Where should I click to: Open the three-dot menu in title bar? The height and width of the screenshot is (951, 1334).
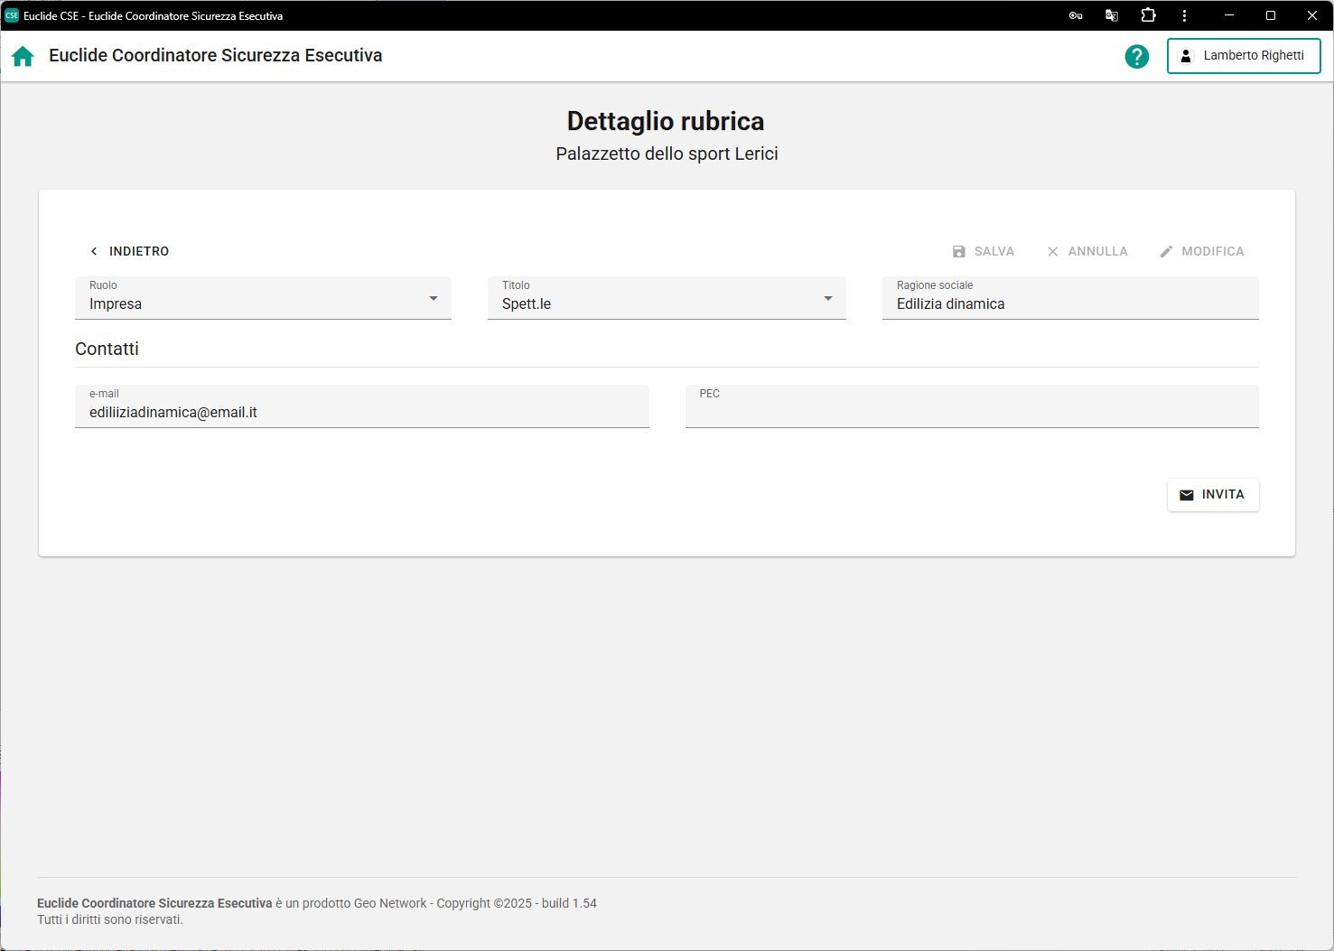(1184, 15)
